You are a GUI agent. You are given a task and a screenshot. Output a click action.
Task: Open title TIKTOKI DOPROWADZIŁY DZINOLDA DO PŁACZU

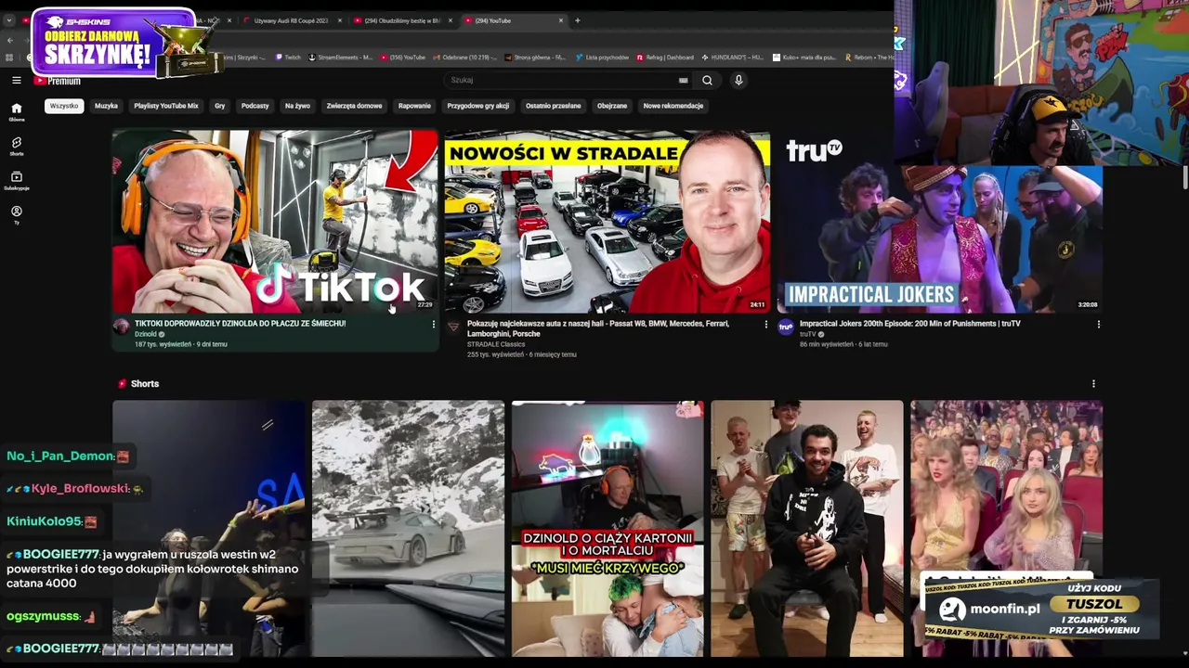[240, 324]
